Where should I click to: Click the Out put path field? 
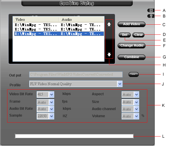click(76, 74)
